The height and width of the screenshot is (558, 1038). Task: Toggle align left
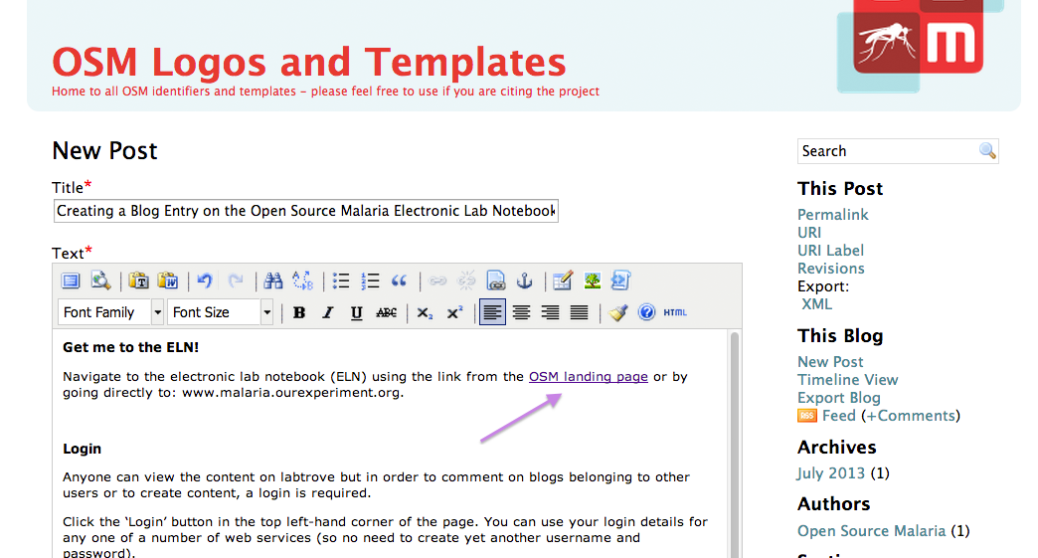(492, 312)
